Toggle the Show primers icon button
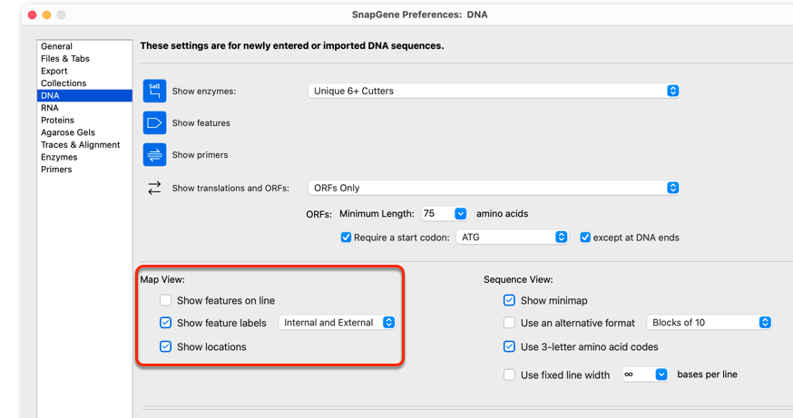This screenshot has height=418, width=793. pyautogui.click(x=154, y=155)
